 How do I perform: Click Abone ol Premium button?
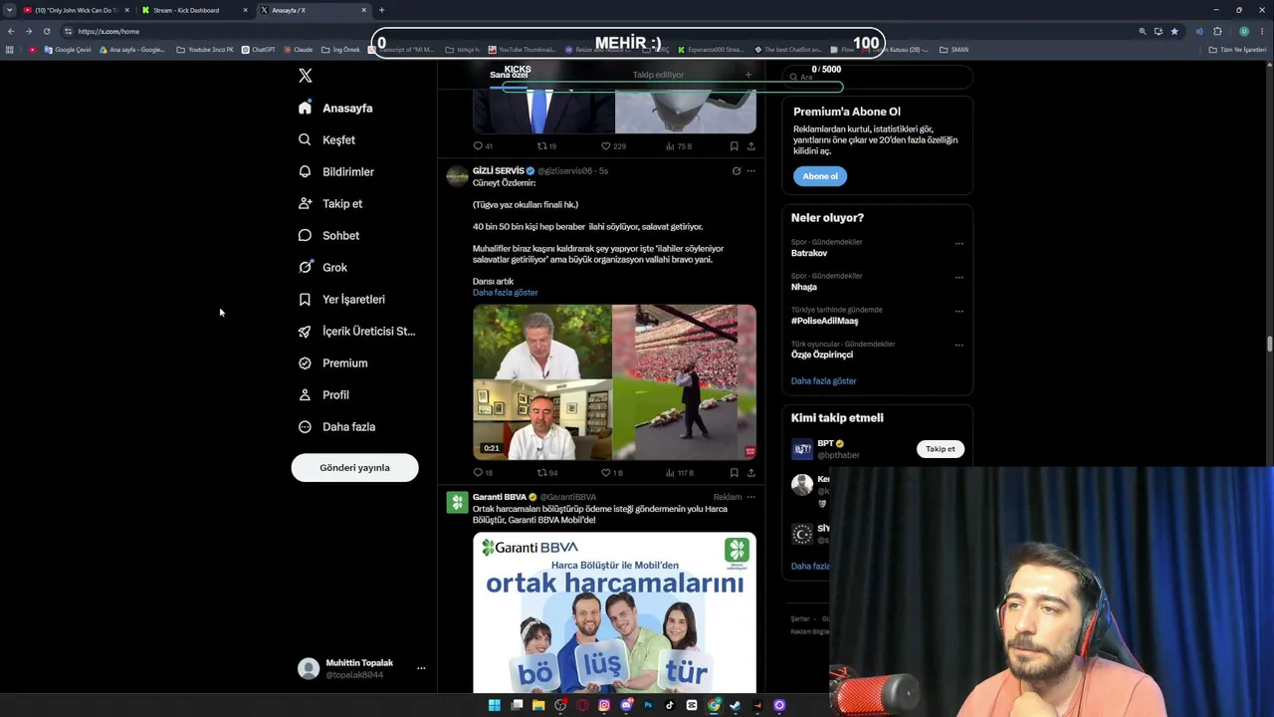click(820, 176)
